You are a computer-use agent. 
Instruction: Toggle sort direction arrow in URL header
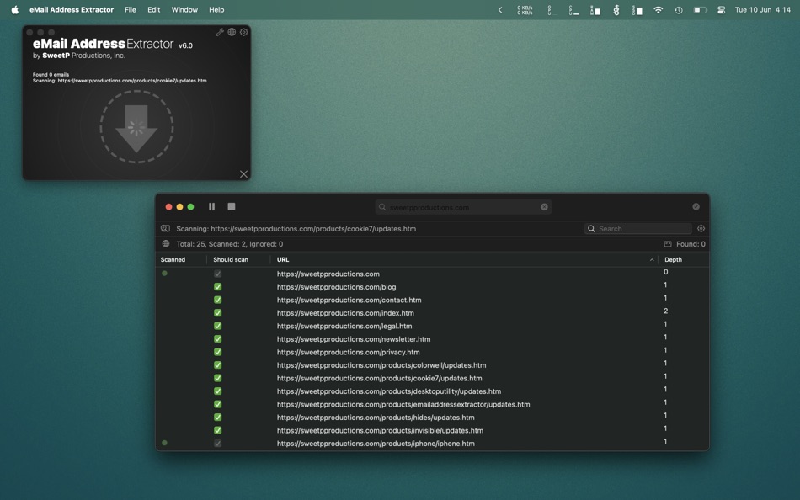click(x=652, y=260)
